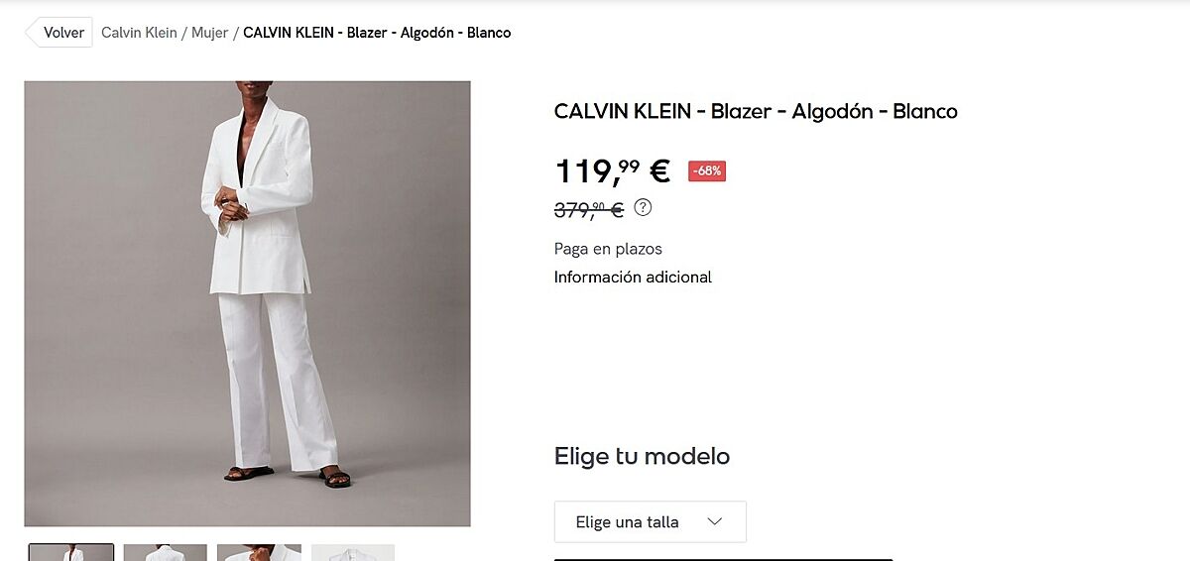Click the black button below size selector
1190x561 pixels.
point(723,559)
